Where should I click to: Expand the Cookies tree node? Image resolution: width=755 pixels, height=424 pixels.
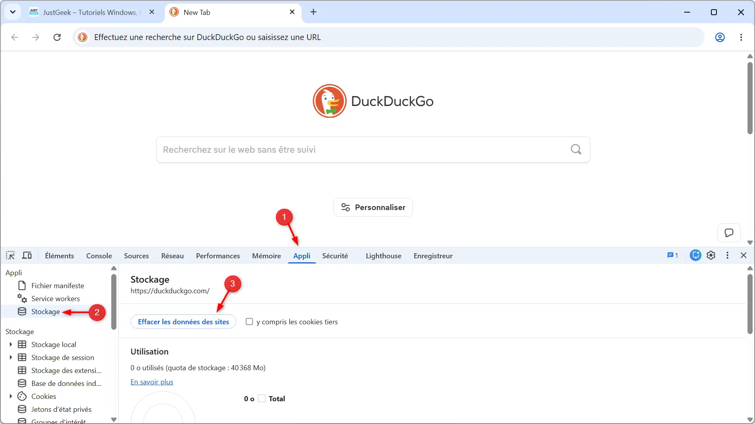(x=11, y=396)
